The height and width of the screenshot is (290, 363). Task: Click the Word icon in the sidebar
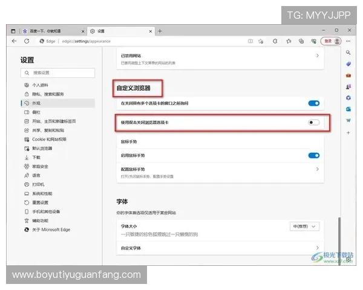click(348, 120)
